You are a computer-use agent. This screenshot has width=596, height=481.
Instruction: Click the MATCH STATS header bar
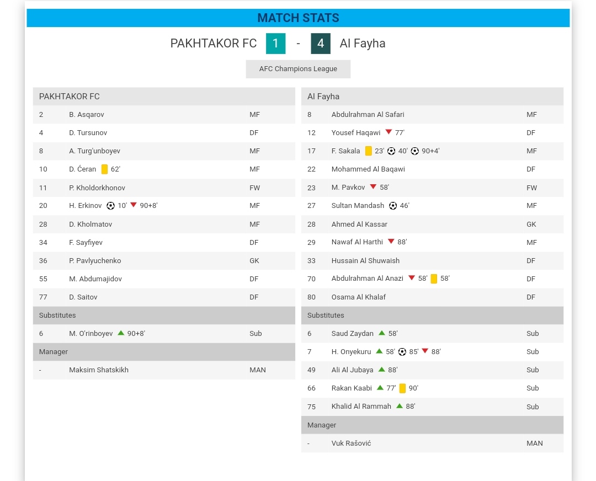coord(298,18)
